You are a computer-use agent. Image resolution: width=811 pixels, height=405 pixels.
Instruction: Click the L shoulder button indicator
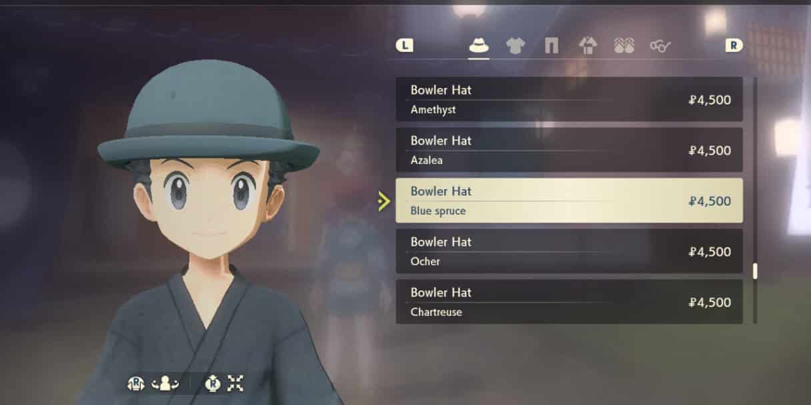point(404,45)
